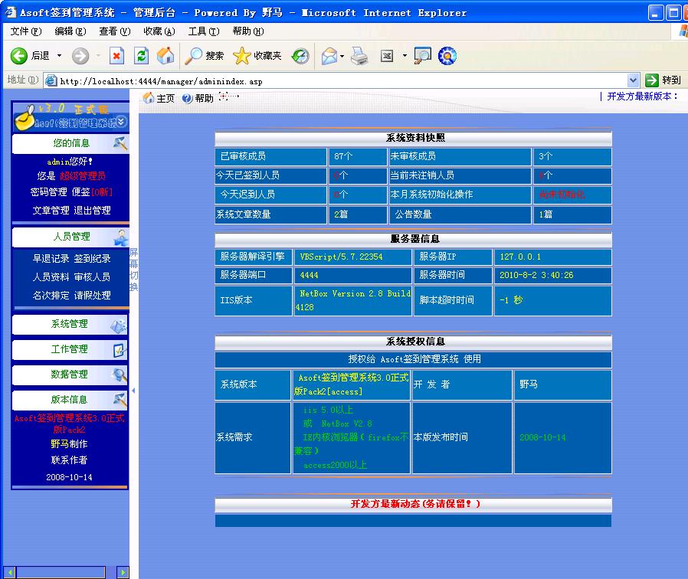The image size is (688, 579).
Task: Click the IE Back arrow icon
Action: (x=19, y=56)
